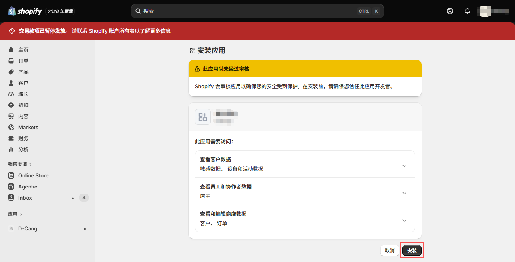Open 内容 image icon in sidebar
The height and width of the screenshot is (262, 515).
[x=11, y=116]
